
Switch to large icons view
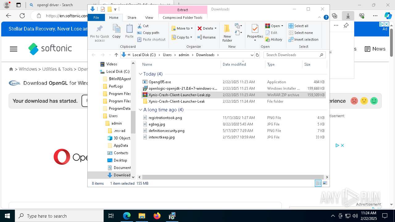click(x=325, y=183)
